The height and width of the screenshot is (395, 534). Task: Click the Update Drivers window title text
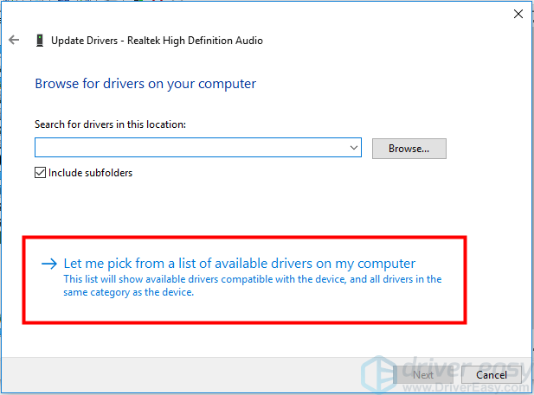tap(157, 41)
